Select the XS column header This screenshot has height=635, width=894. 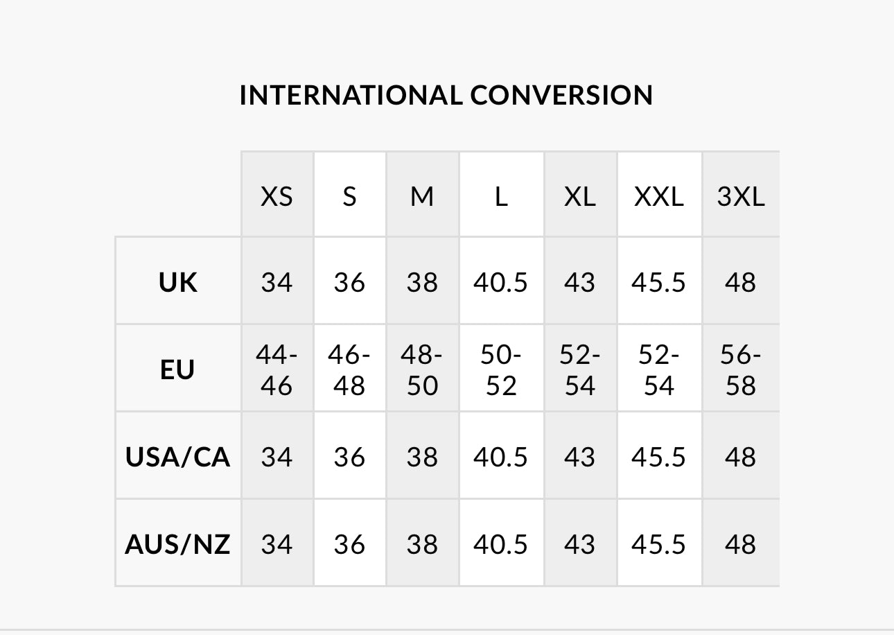277,197
